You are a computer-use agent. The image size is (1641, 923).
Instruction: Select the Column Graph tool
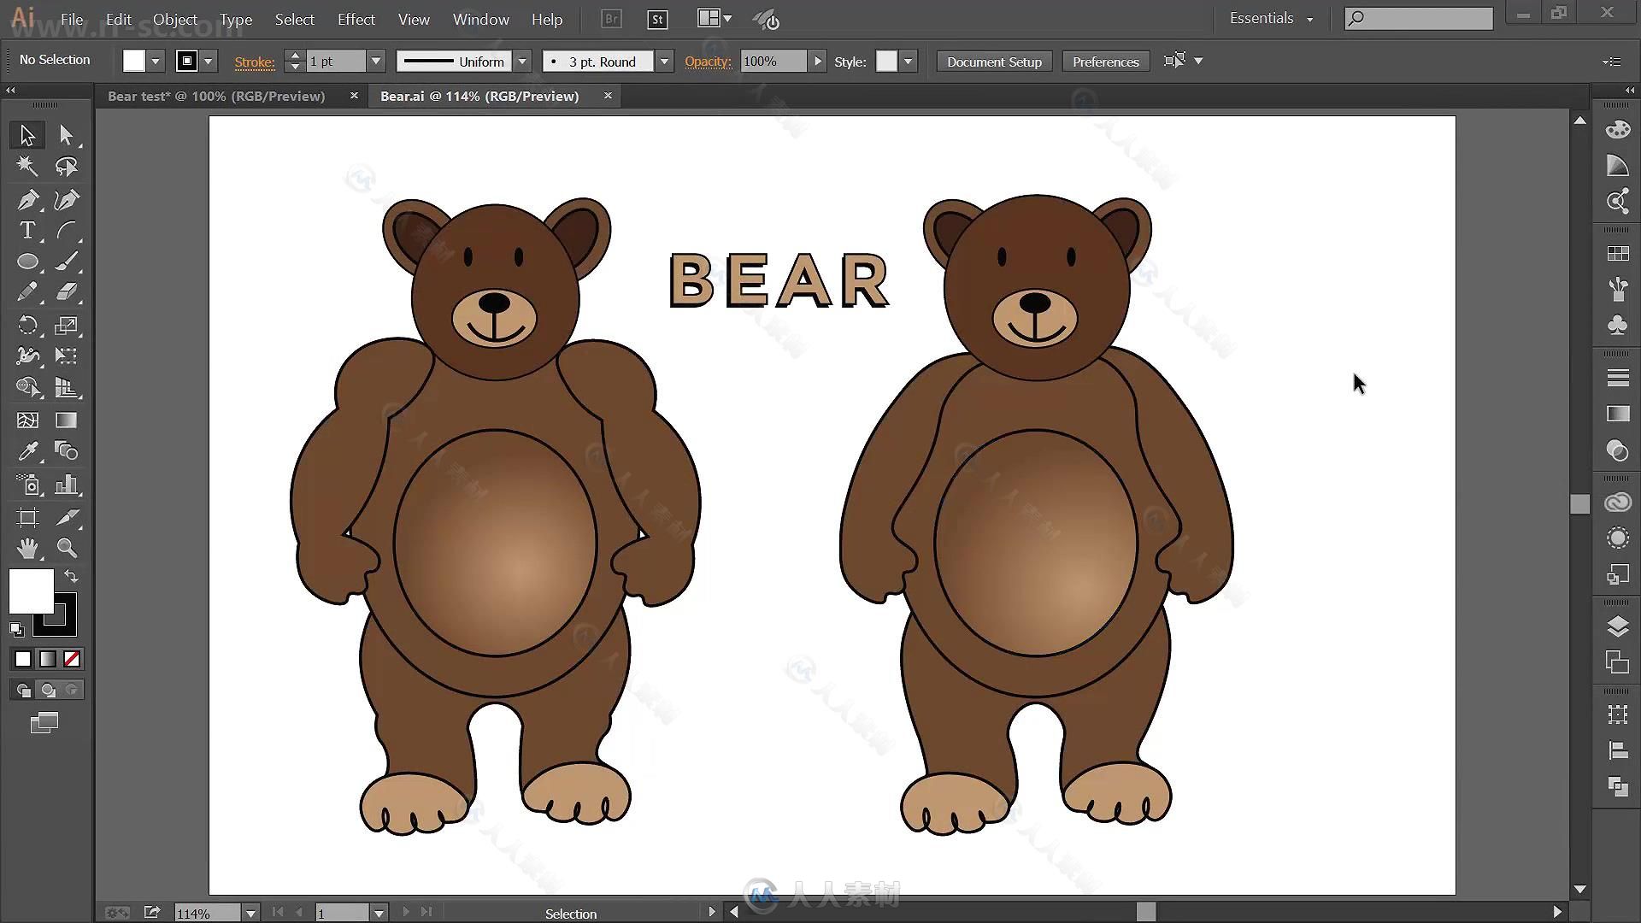[x=67, y=485]
